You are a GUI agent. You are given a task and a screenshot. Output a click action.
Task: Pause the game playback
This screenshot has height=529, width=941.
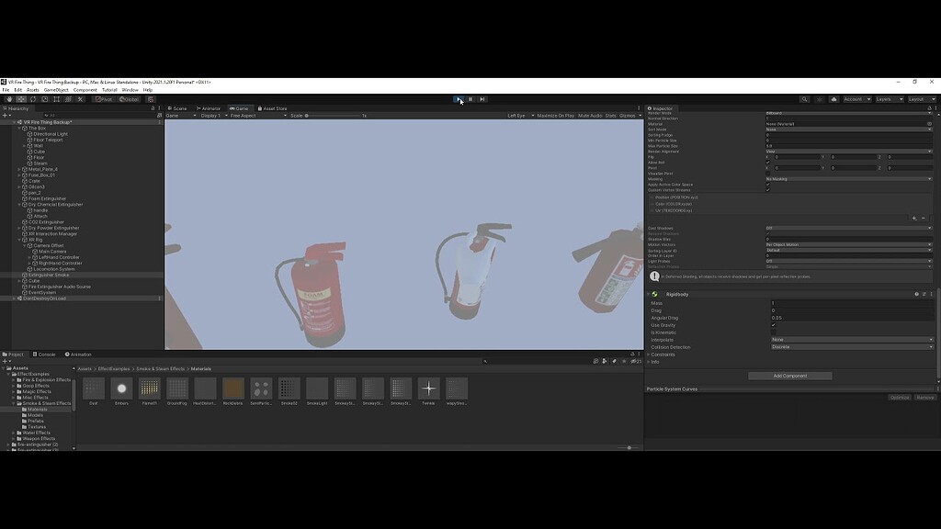pos(470,99)
